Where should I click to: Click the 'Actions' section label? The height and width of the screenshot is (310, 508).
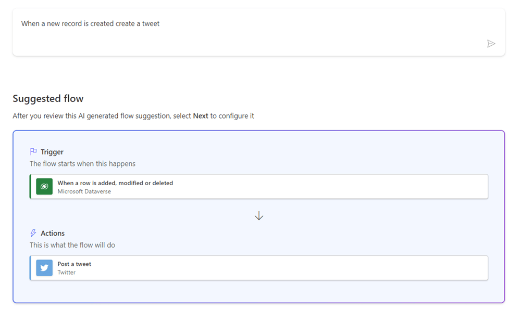(x=53, y=233)
